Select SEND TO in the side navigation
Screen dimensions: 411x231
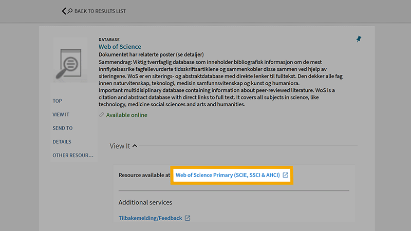tap(63, 128)
